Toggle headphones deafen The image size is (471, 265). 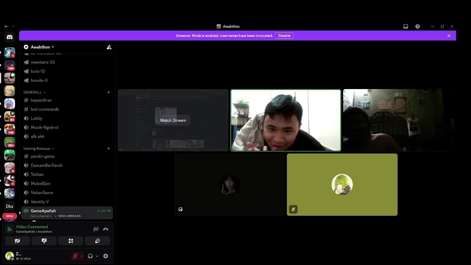90,256
